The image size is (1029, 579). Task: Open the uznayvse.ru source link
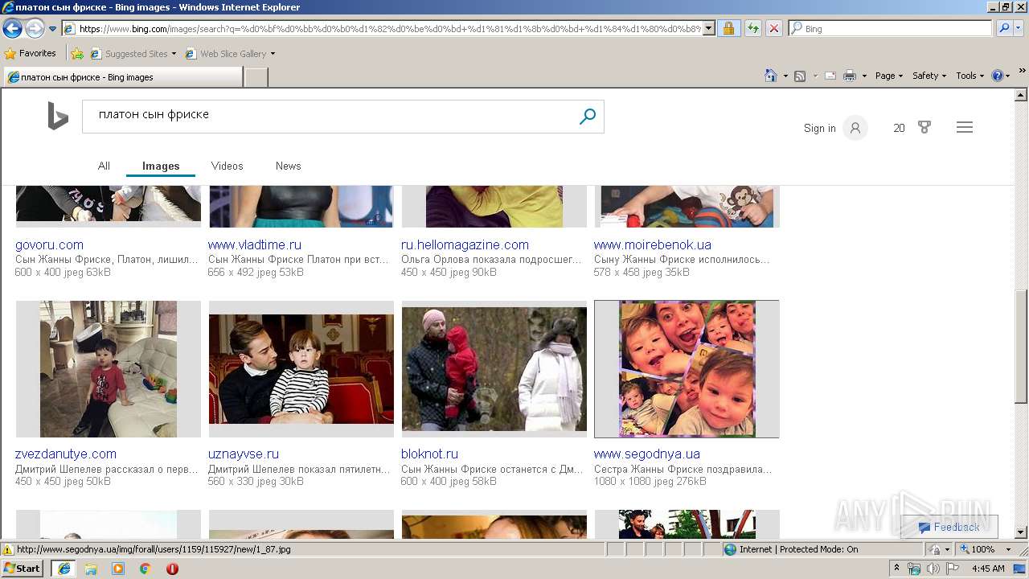point(244,454)
